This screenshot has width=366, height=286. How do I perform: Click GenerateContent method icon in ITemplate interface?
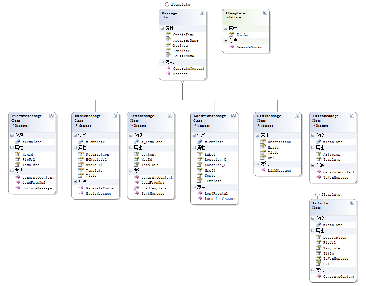231,47
